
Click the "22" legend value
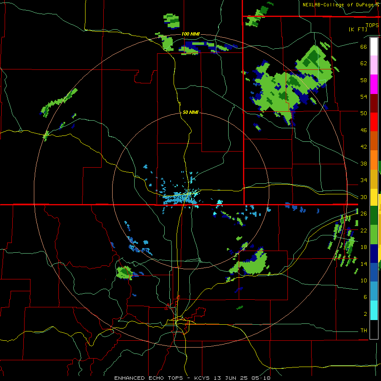click(x=364, y=230)
